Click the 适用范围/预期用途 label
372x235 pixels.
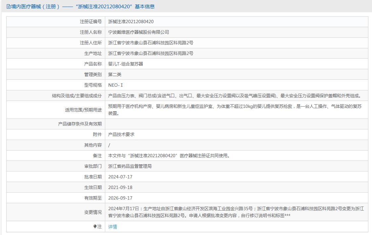click(83, 110)
